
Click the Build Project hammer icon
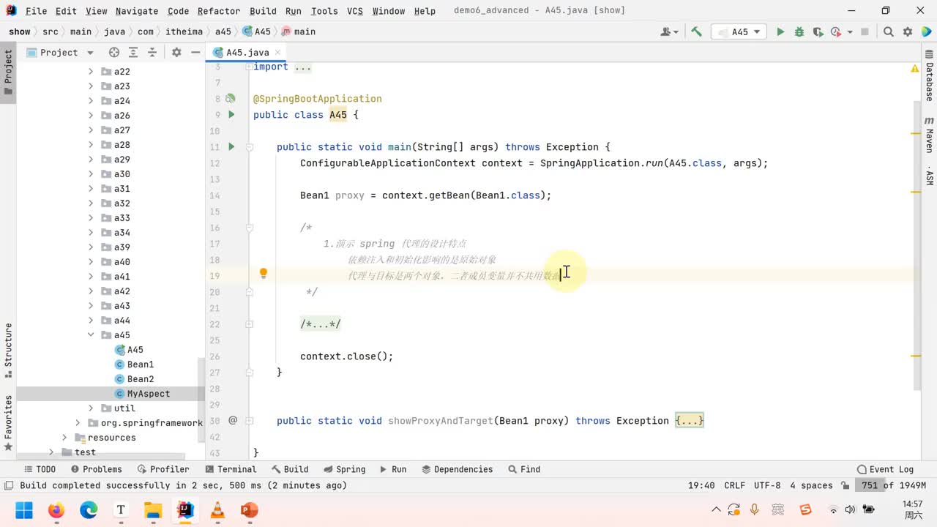[x=696, y=31]
